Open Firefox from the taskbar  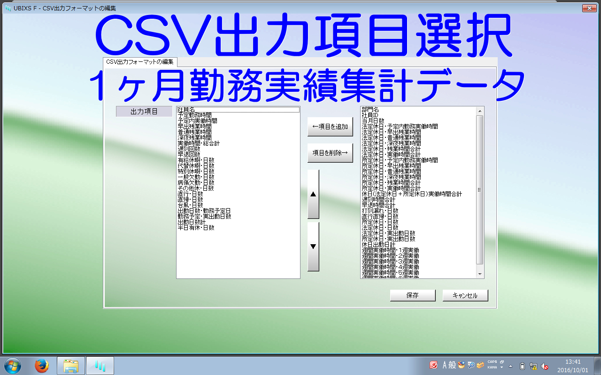[42, 366]
